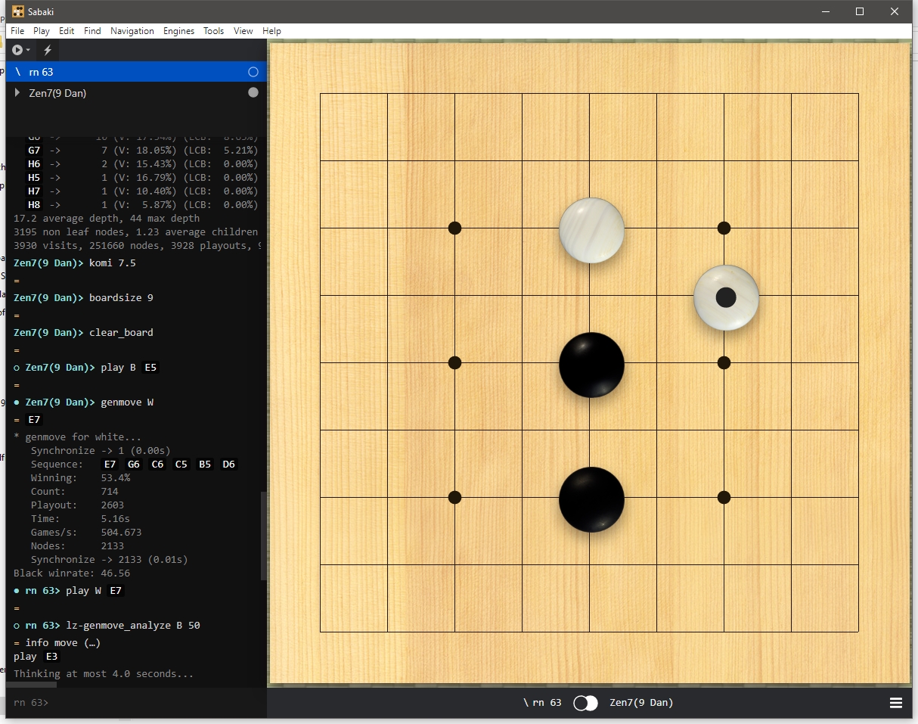This screenshot has height=724, width=918.
Task: Open the Engines menu
Action: (178, 31)
